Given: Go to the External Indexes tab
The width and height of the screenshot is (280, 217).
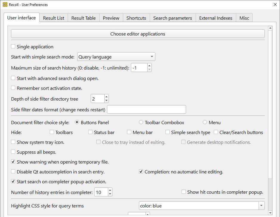Looking at the screenshot, I should tap(216, 18).
